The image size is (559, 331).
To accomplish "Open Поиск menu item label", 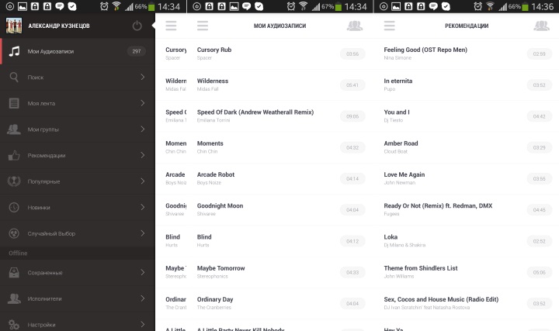I will [36, 78].
